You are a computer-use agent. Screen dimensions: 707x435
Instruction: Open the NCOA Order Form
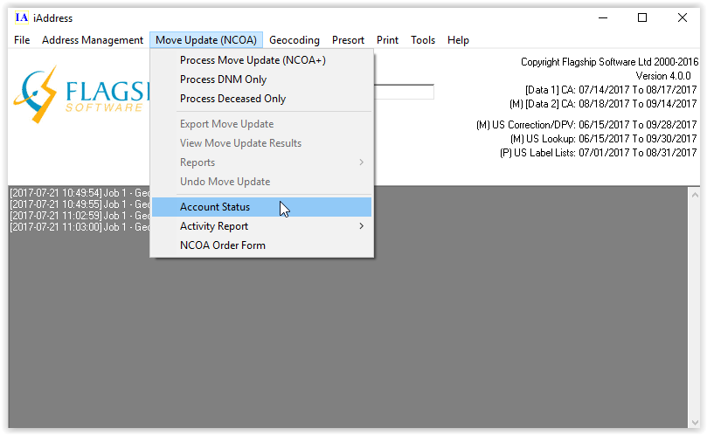coord(223,245)
